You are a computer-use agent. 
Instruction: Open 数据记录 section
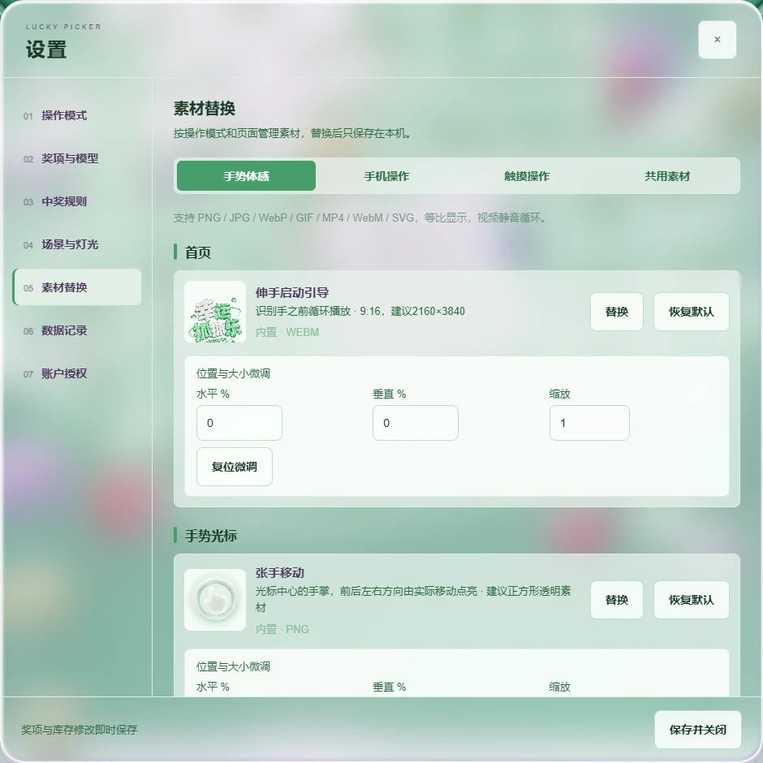coord(77,330)
